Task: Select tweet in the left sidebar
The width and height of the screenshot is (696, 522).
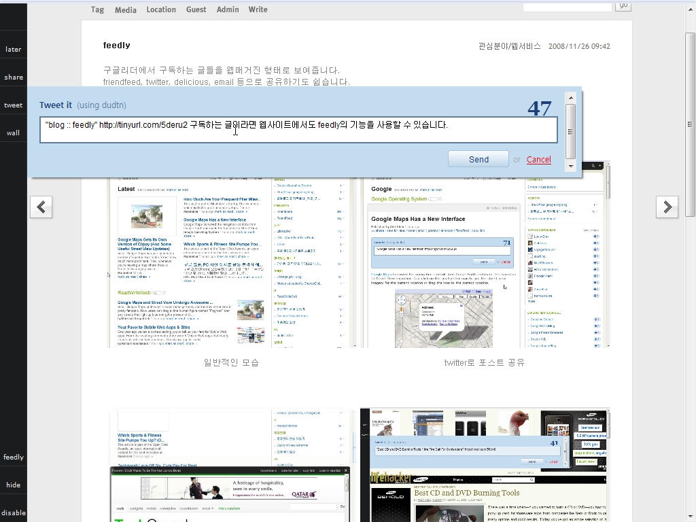Action: 14,105
